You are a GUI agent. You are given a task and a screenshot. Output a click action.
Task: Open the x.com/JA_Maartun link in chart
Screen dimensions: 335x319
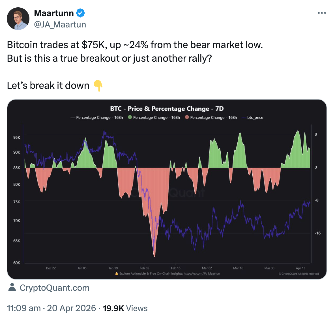(202, 273)
